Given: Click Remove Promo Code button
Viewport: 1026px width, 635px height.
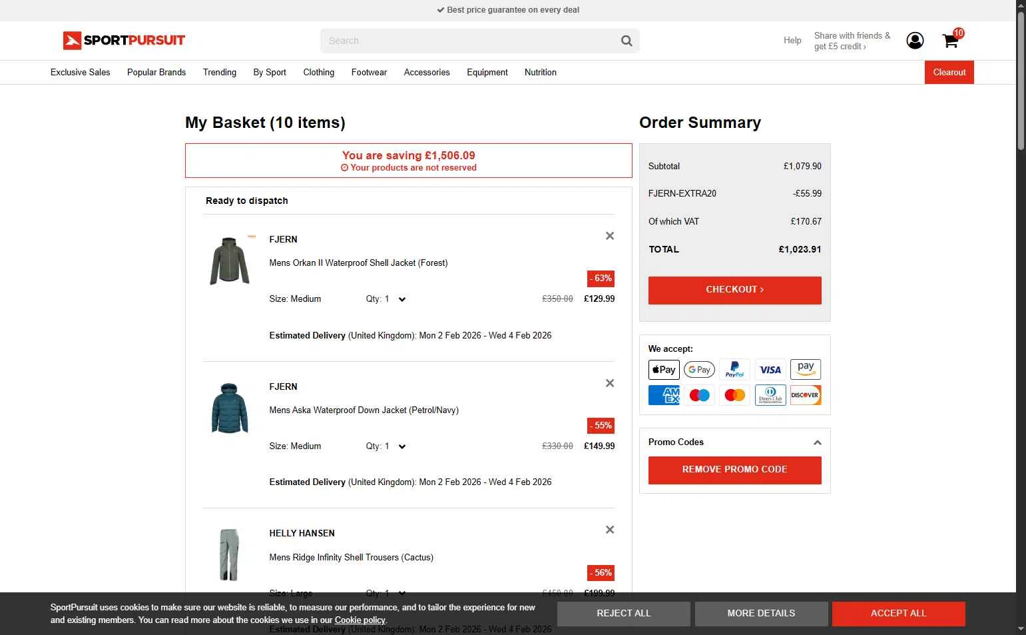Looking at the screenshot, I should coord(734,470).
